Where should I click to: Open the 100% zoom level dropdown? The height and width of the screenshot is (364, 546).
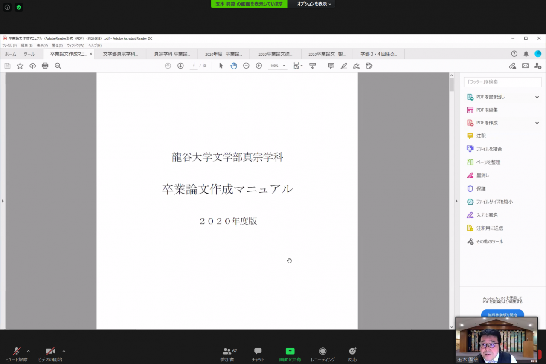click(277, 66)
